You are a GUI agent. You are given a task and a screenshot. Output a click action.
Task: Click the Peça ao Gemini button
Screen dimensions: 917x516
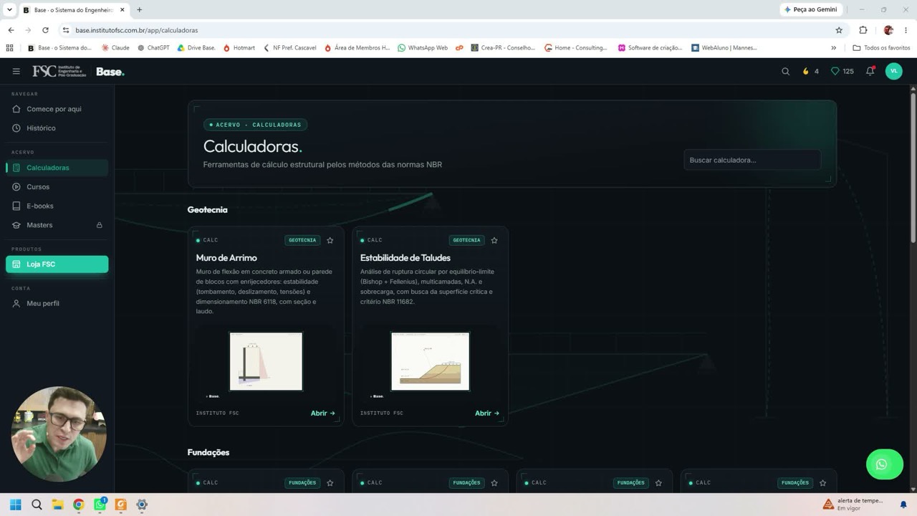pyautogui.click(x=810, y=10)
